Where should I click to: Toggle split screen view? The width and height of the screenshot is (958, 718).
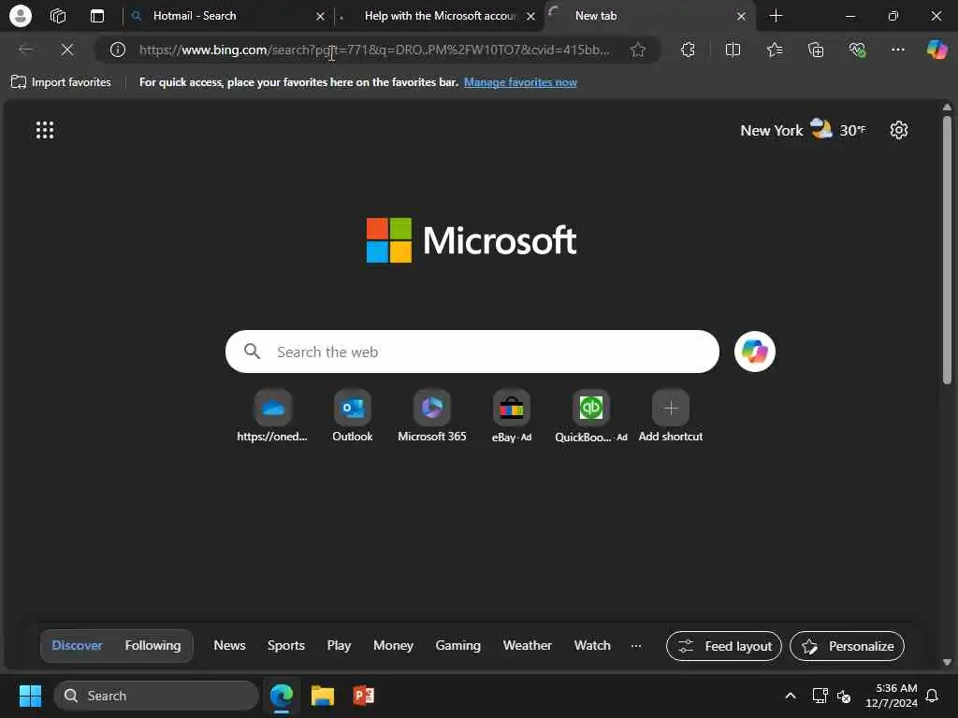click(733, 50)
